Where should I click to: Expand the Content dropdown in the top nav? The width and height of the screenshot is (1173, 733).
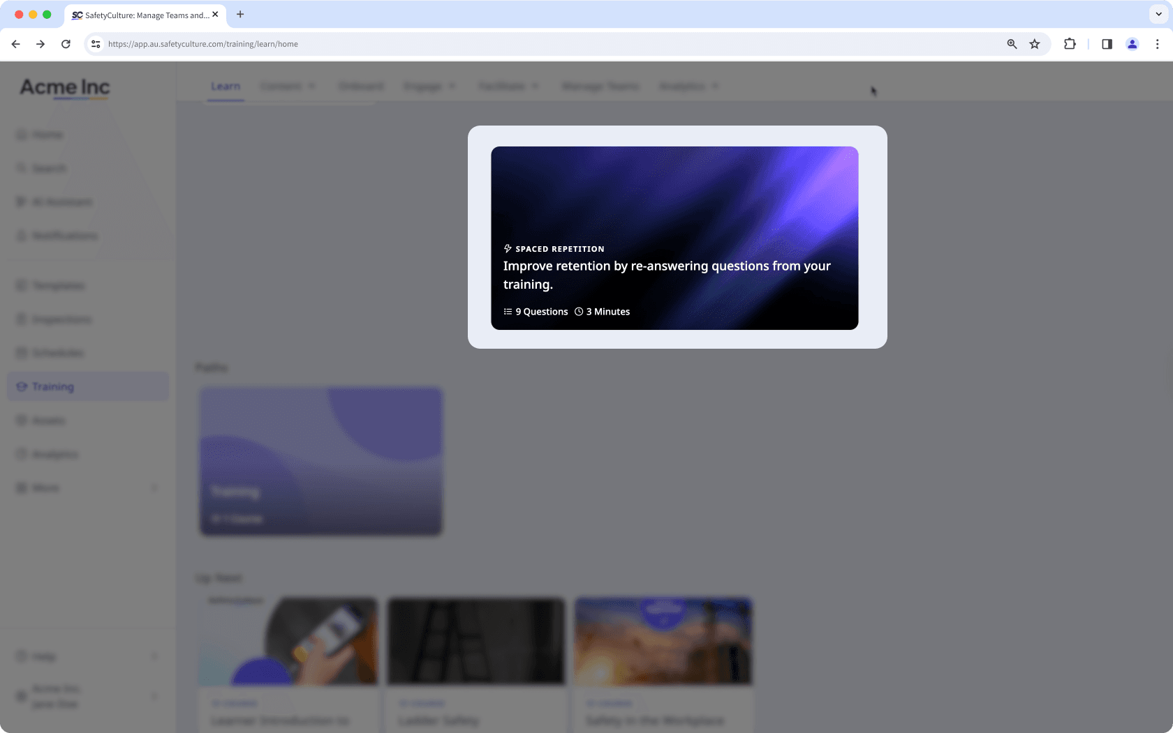288,86
